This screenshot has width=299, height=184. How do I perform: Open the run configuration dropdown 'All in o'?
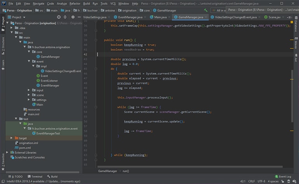[219, 10]
